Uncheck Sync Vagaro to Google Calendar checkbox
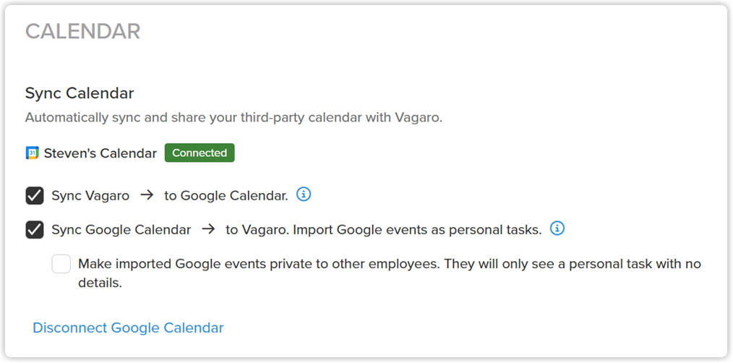Image resolution: width=733 pixels, height=363 pixels. click(35, 195)
